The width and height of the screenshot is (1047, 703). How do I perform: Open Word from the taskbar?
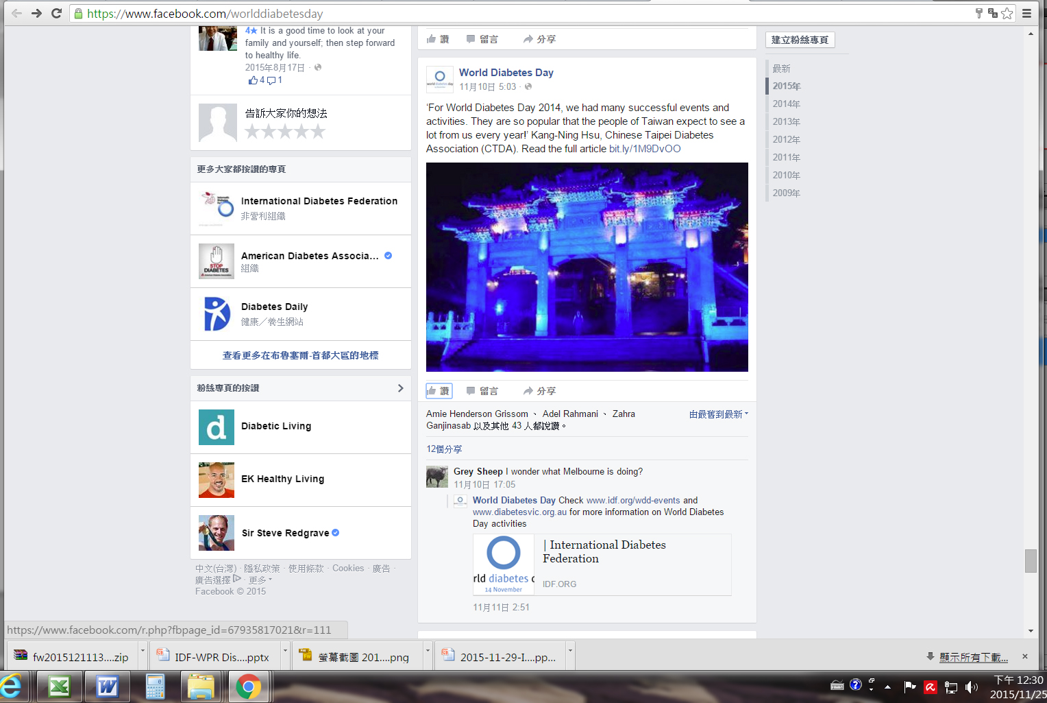click(x=107, y=687)
